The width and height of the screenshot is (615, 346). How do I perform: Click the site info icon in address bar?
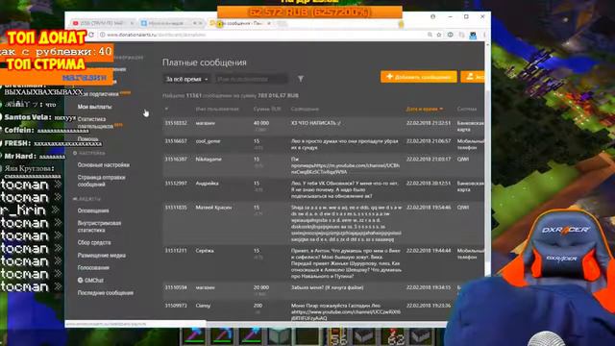point(102,35)
